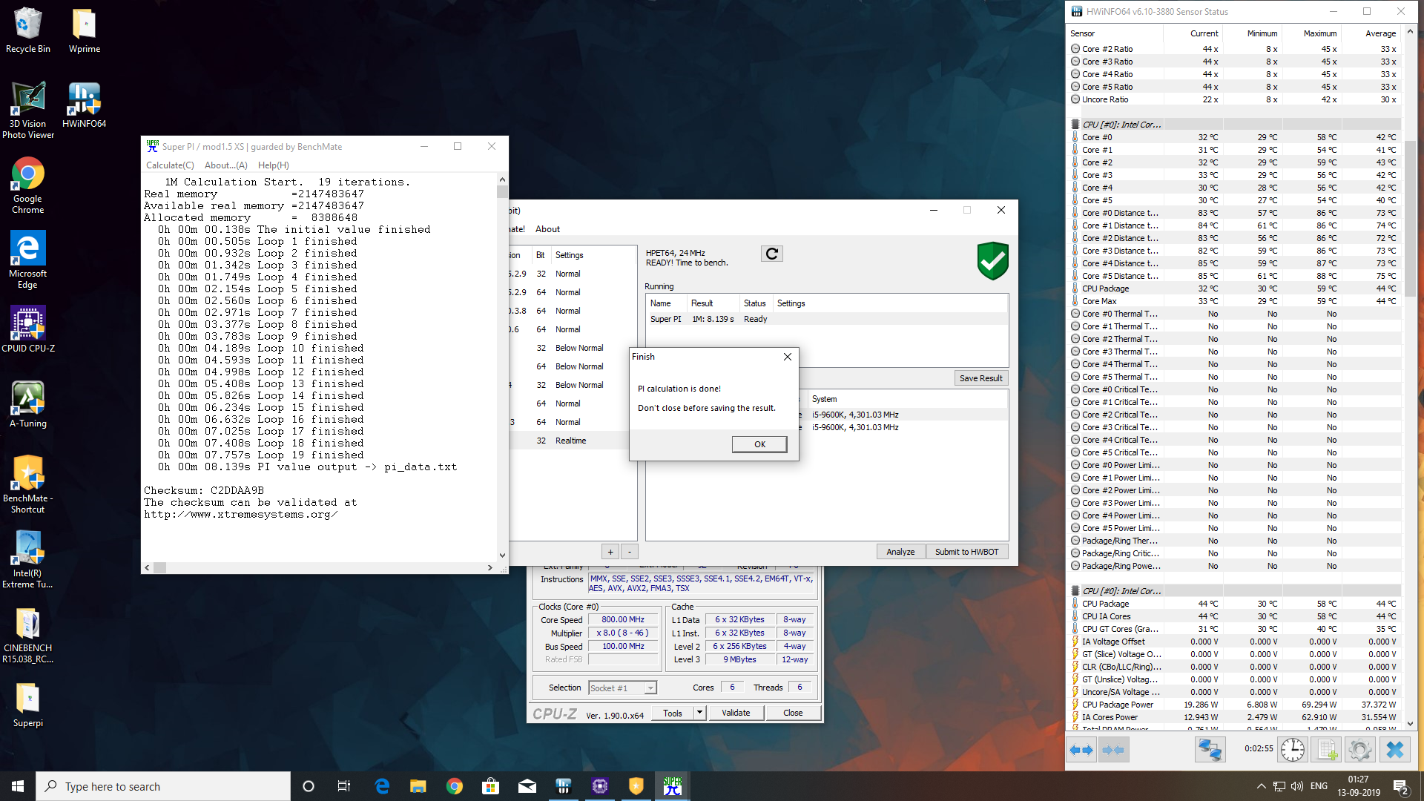Open Mail app in taskbar
Screen dimensions: 1424x801
(x=527, y=786)
